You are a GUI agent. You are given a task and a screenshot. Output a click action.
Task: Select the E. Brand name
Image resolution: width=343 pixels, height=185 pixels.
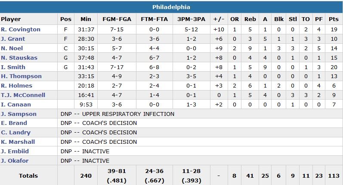(x=14, y=123)
